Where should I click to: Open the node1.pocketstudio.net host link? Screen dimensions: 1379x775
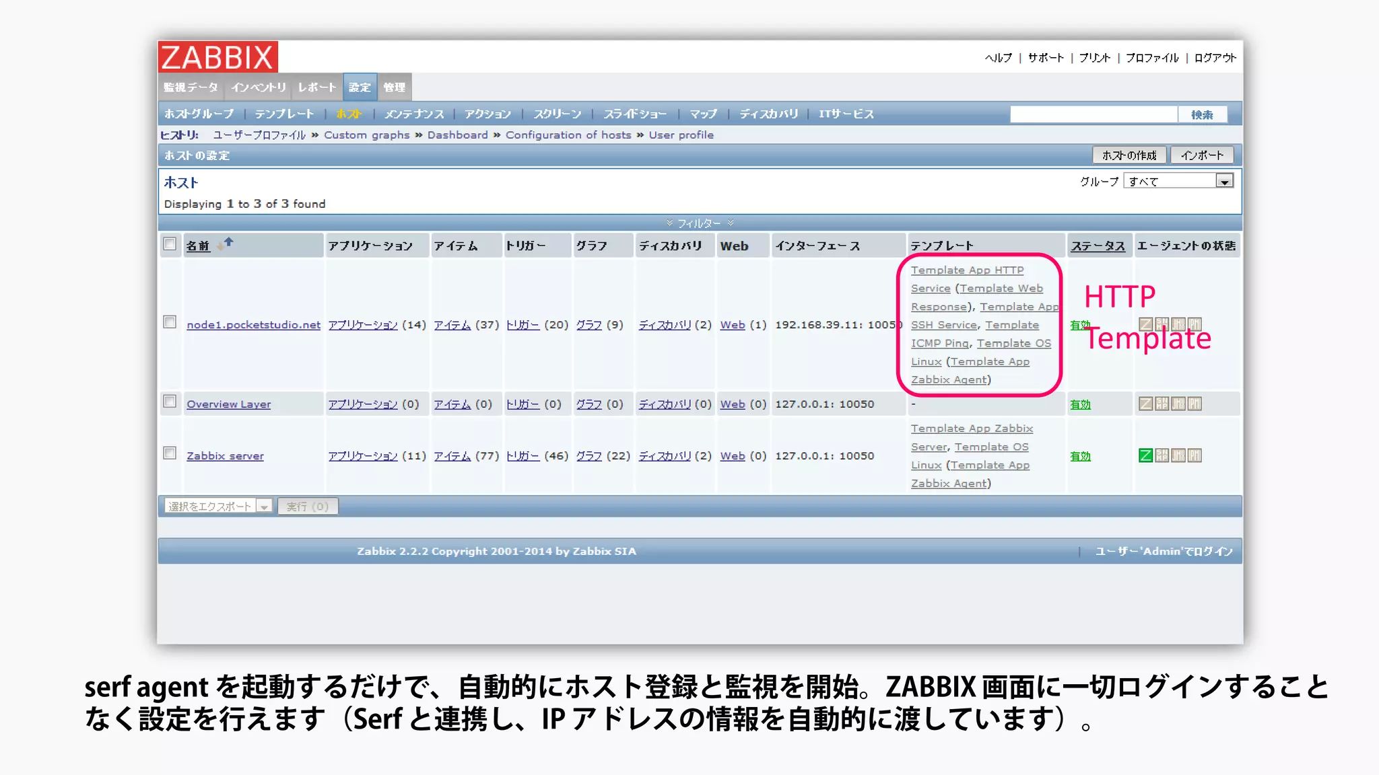[253, 324]
